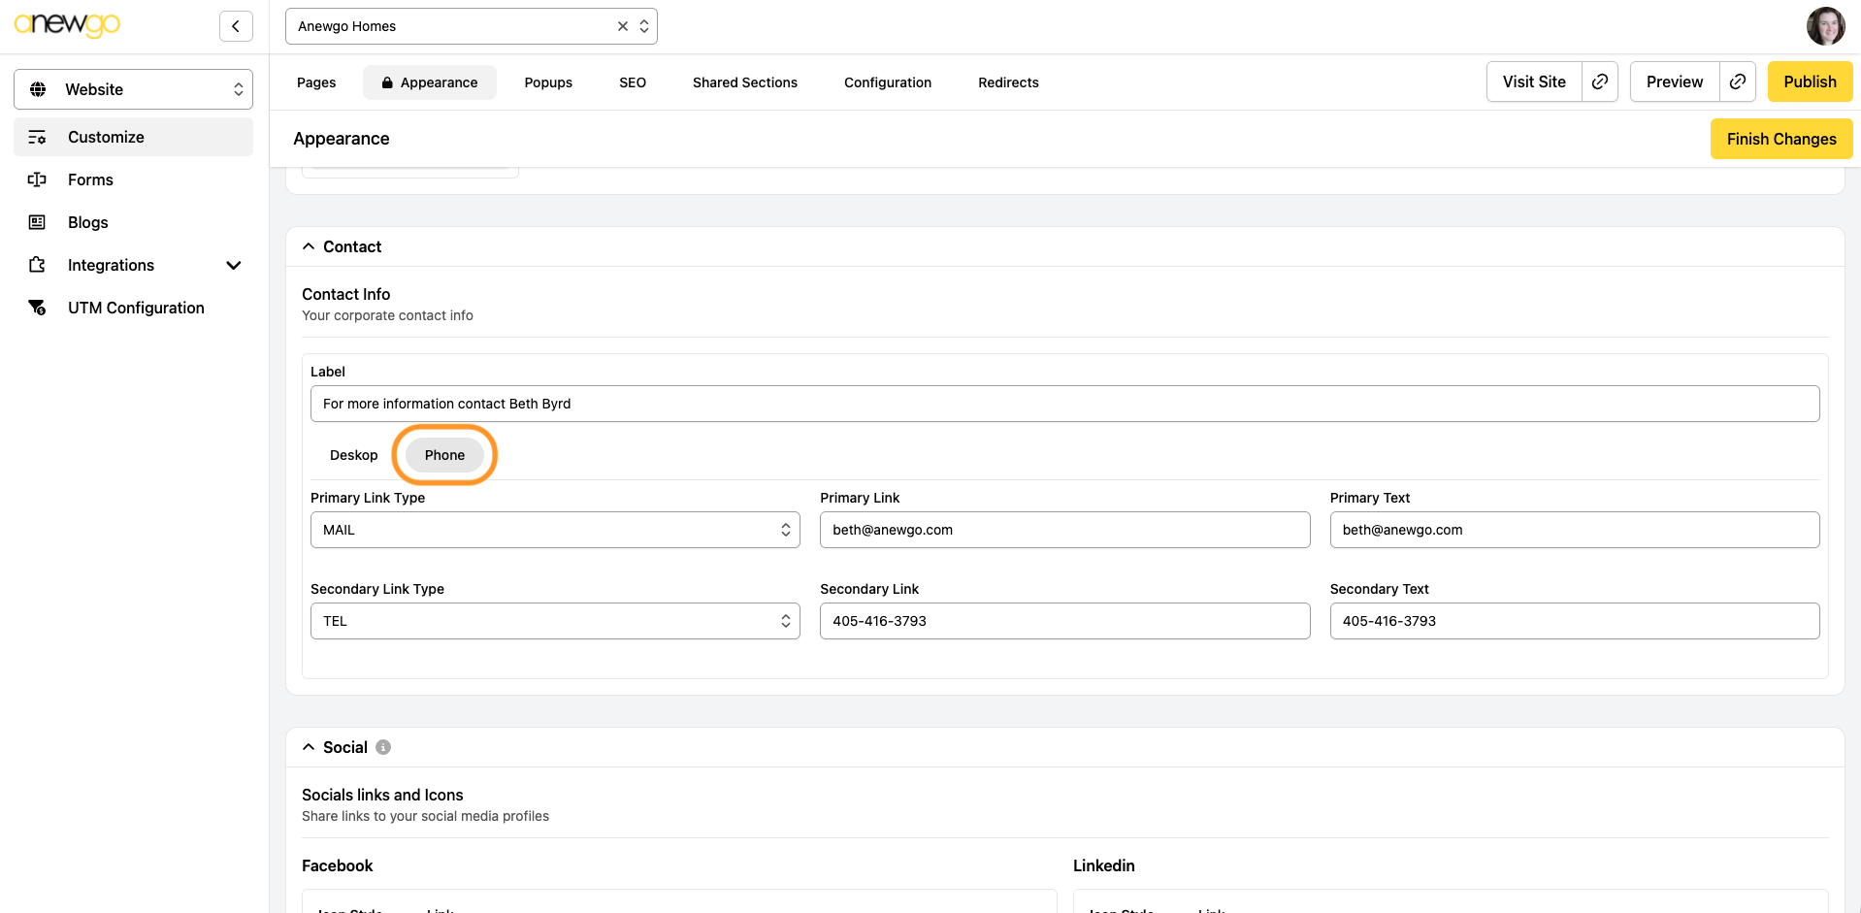1861x913 pixels.
Task: Collapse the Contact section
Action: (x=309, y=246)
